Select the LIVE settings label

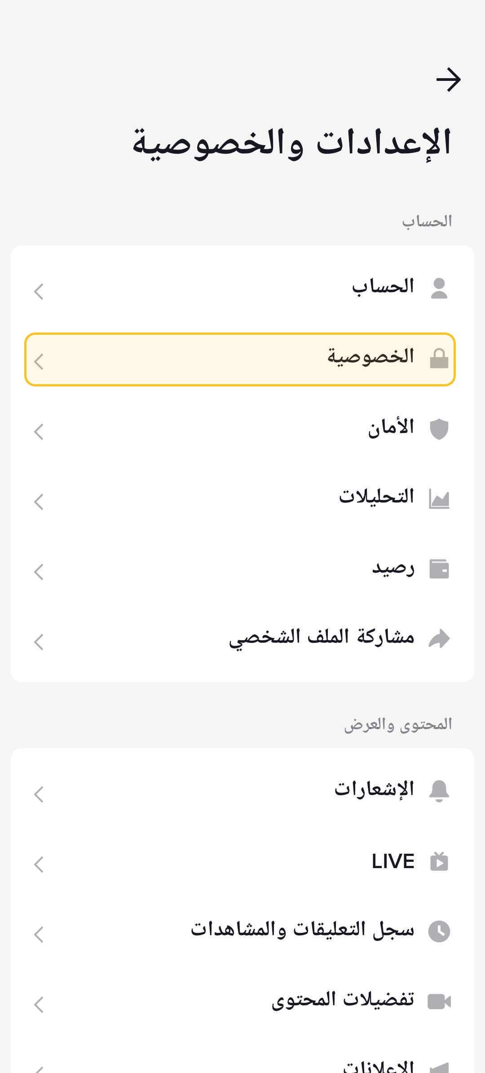click(x=393, y=861)
